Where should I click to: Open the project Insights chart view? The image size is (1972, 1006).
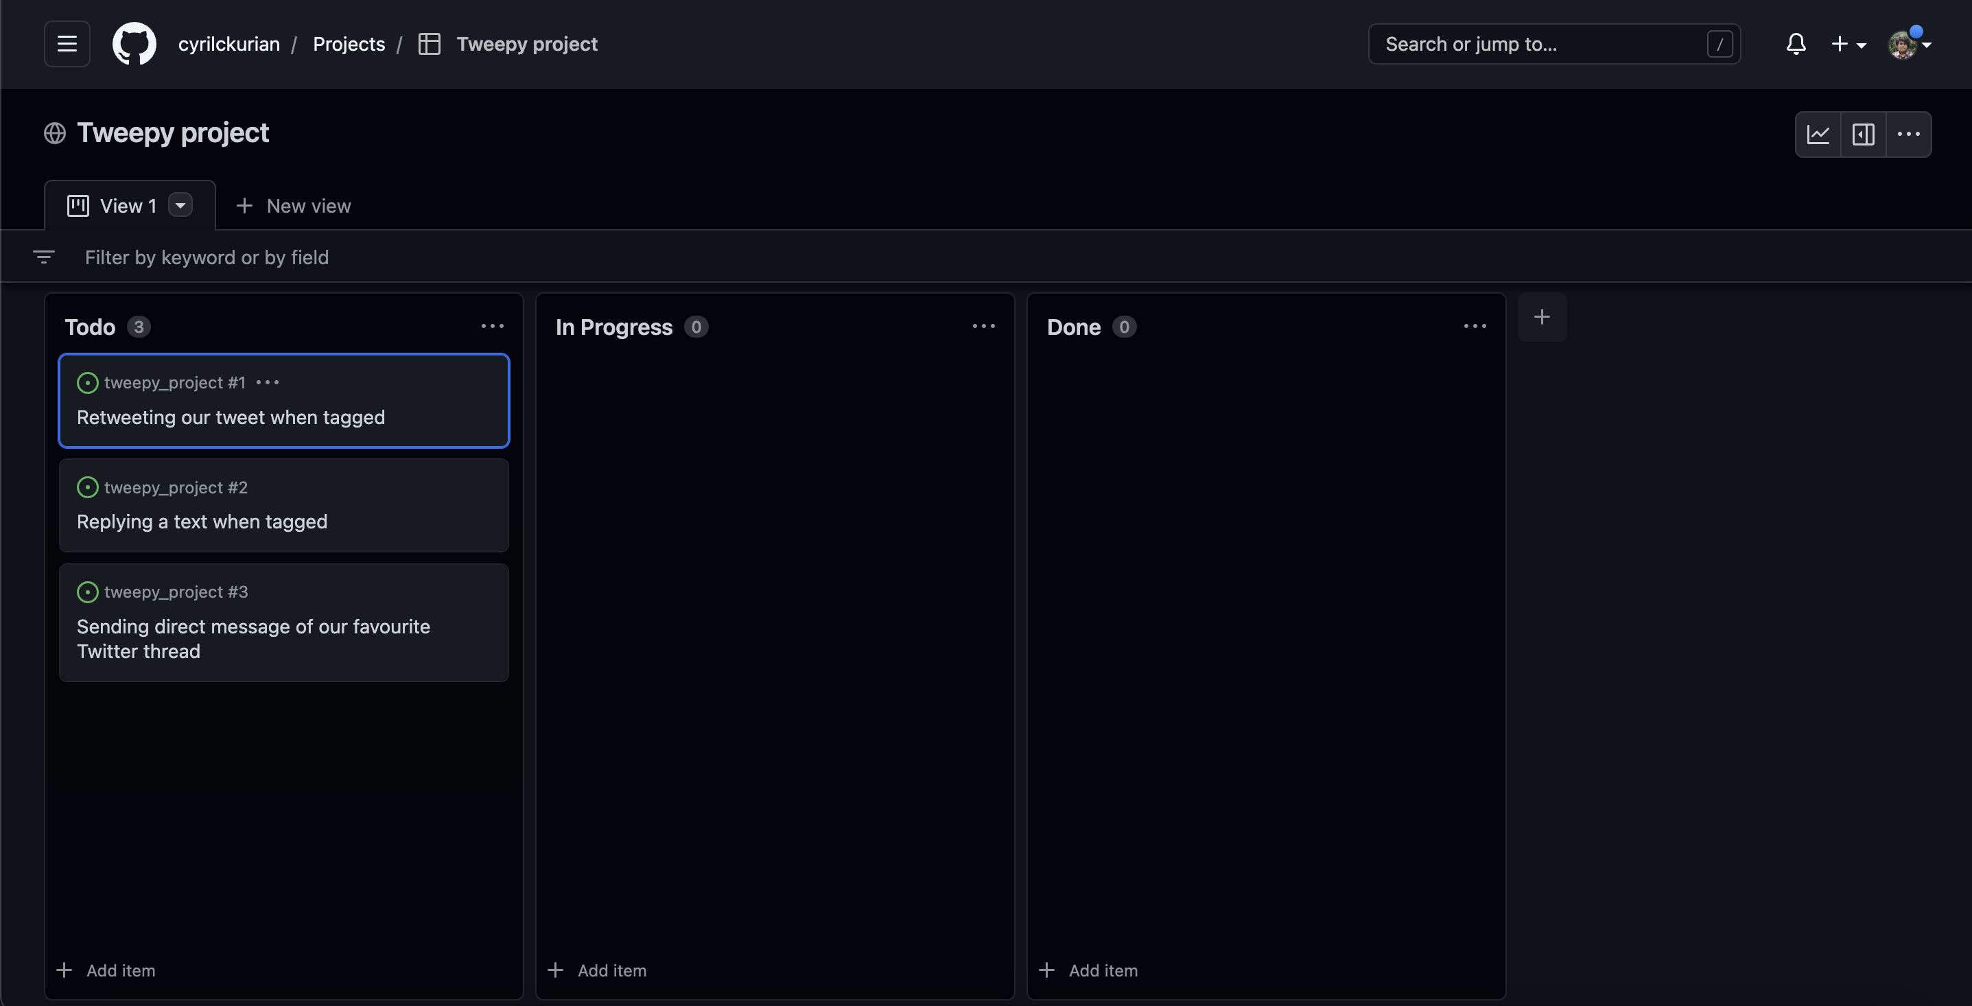[1819, 134]
